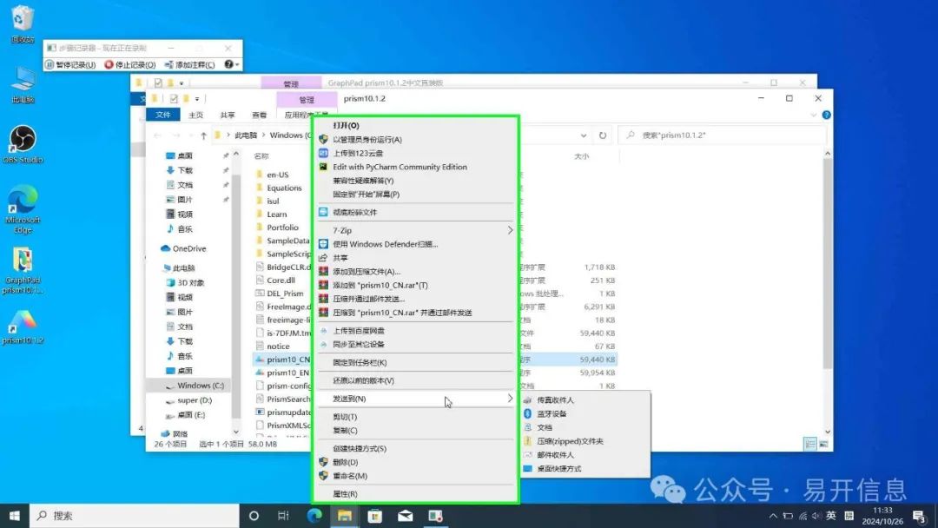This screenshot has width=938, height=528.
Task: Click the taskbar search box
Action: click(x=135, y=516)
